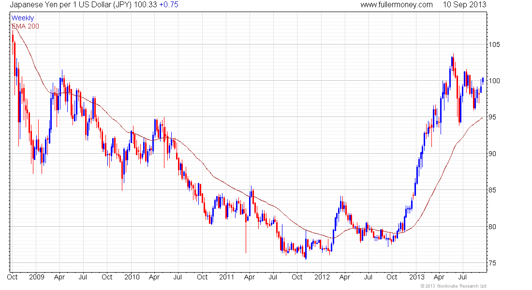Select the 'Weekly' interval label

23,18
